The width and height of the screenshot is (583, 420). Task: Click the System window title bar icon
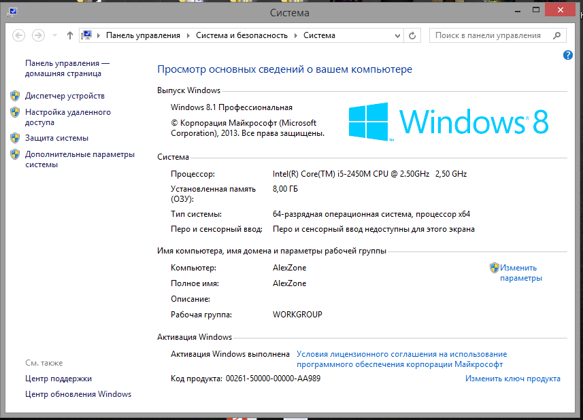[x=12, y=12]
